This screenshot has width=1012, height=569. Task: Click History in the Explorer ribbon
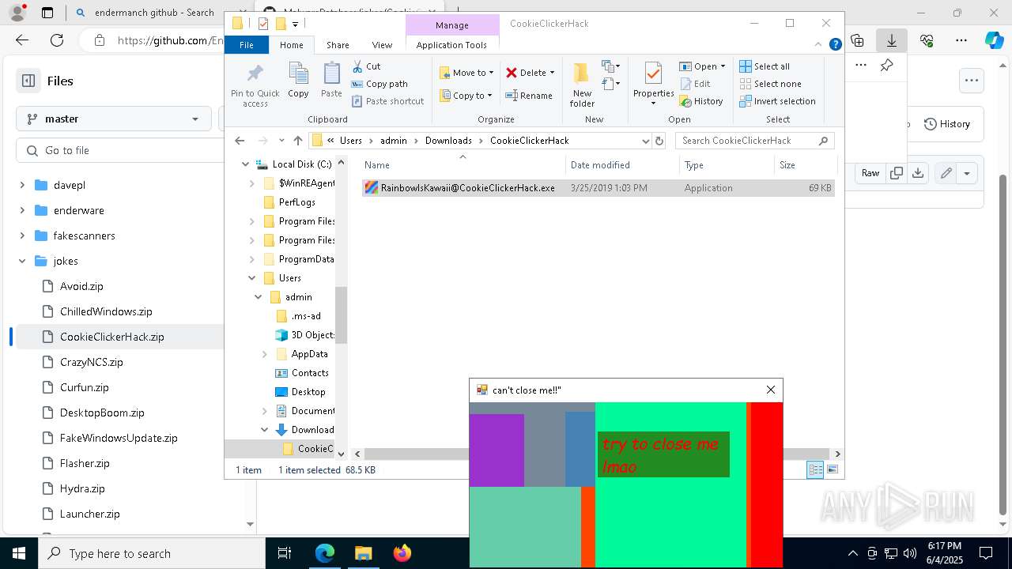(x=700, y=101)
